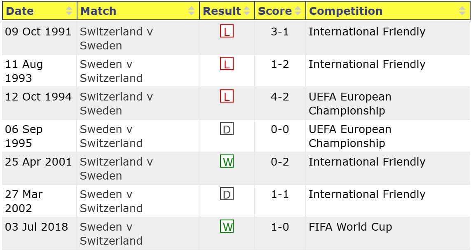Click the sort arrows in Score header
Image resolution: width=471 pixels, height=250 pixels.
coord(298,11)
